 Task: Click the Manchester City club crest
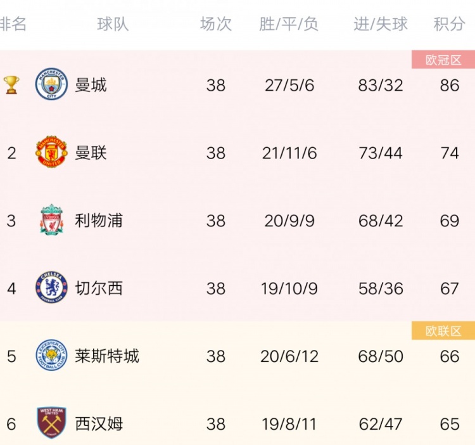click(51, 84)
